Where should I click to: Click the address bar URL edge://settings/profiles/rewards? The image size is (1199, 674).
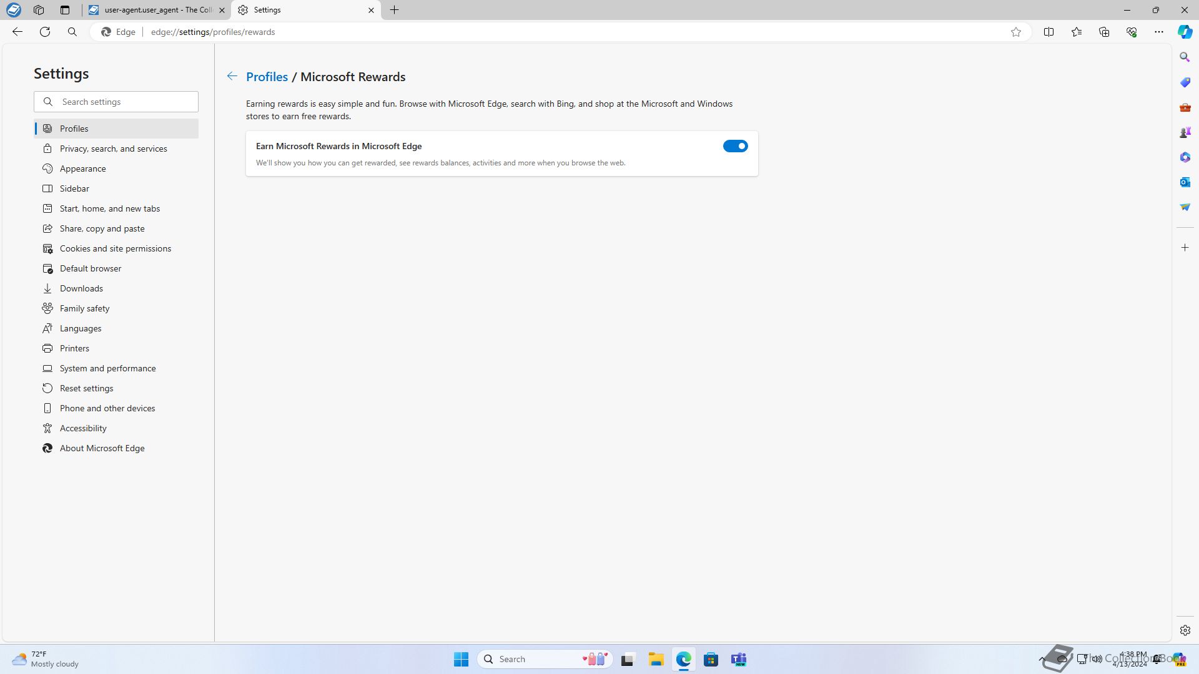[213, 32]
